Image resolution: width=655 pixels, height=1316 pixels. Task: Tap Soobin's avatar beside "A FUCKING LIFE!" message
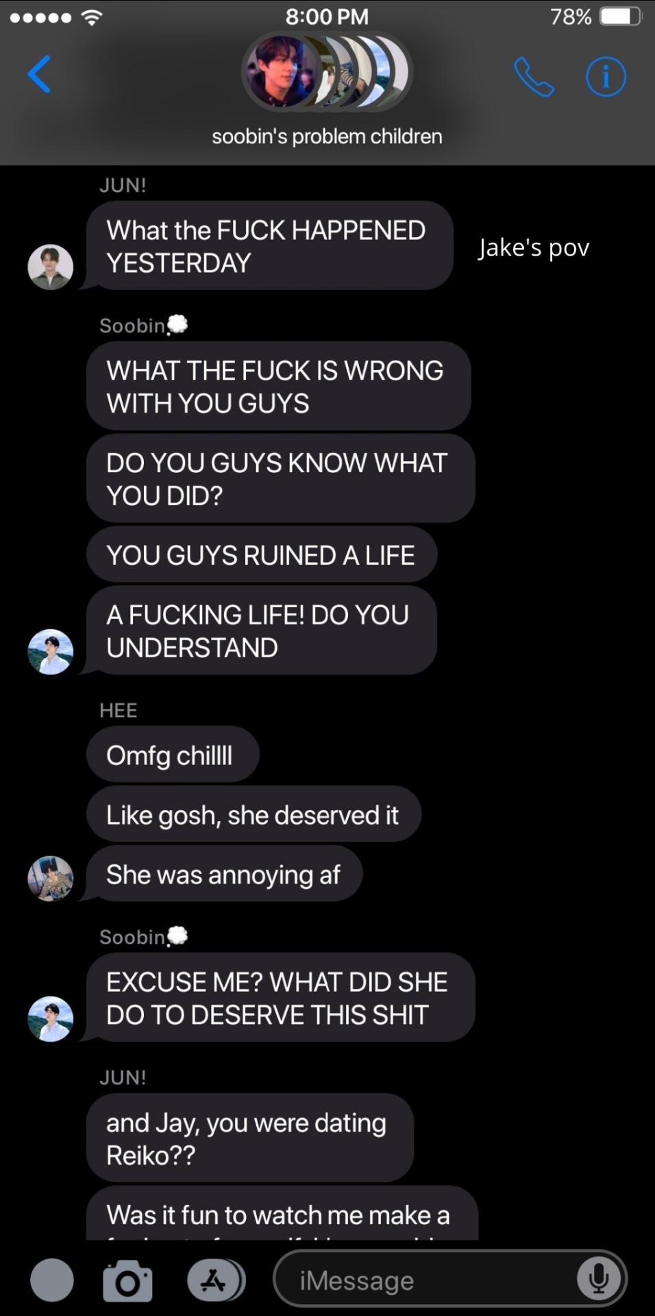(x=50, y=652)
